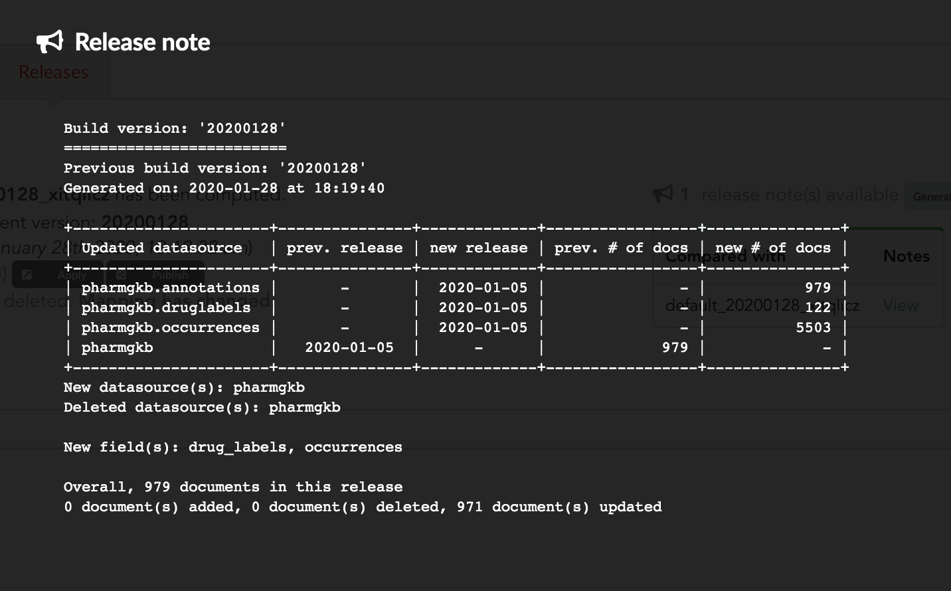The image size is (951, 591).
Task: Click the dimmed Releases tab
Action: pos(54,72)
